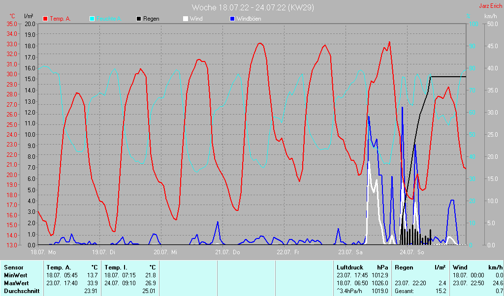The width and height of the screenshot is (504, 296).
Task: Select the Temp. A. table header
Action: coord(58,267)
